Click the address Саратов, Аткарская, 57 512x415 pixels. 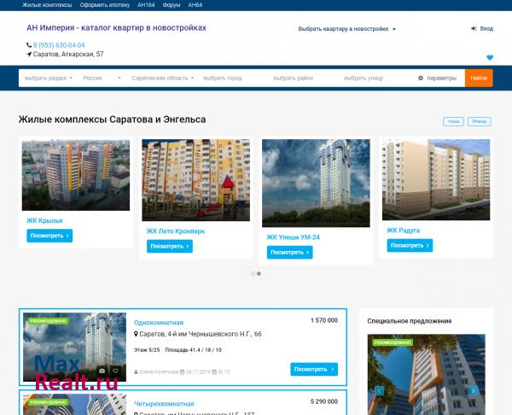[68, 55]
